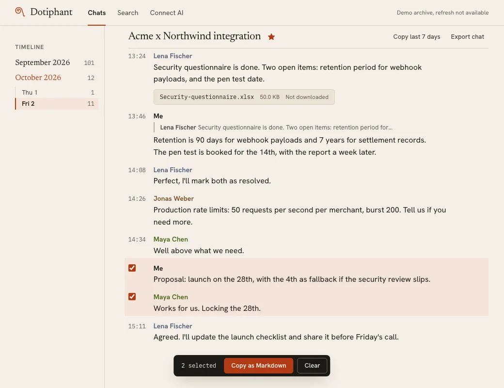Image resolution: width=504 pixels, height=388 pixels.
Task: Click the "2 selected" label
Action: pyautogui.click(x=199, y=366)
